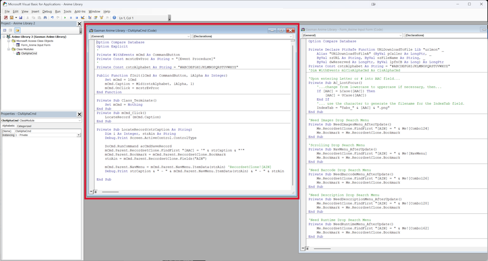This screenshot has width=488, height=261.
Task: Open the Tools menu
Action: pos(67,12)
